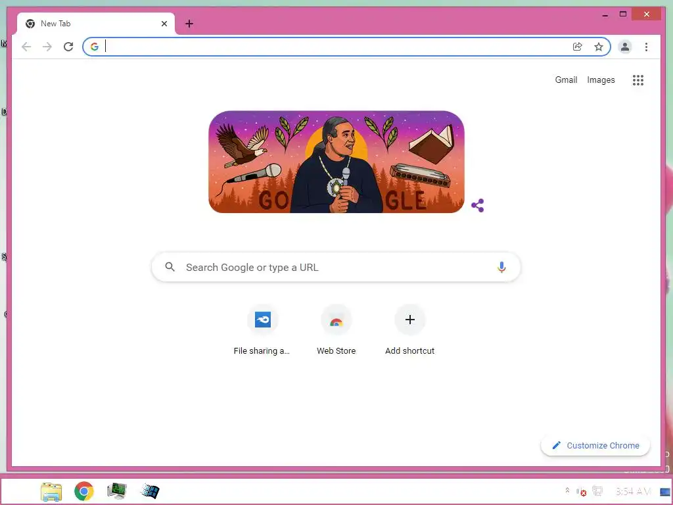Open a new tab with plus button
Image resolution: width=673 pixels, height=505 pixels.
pos(189,24)
